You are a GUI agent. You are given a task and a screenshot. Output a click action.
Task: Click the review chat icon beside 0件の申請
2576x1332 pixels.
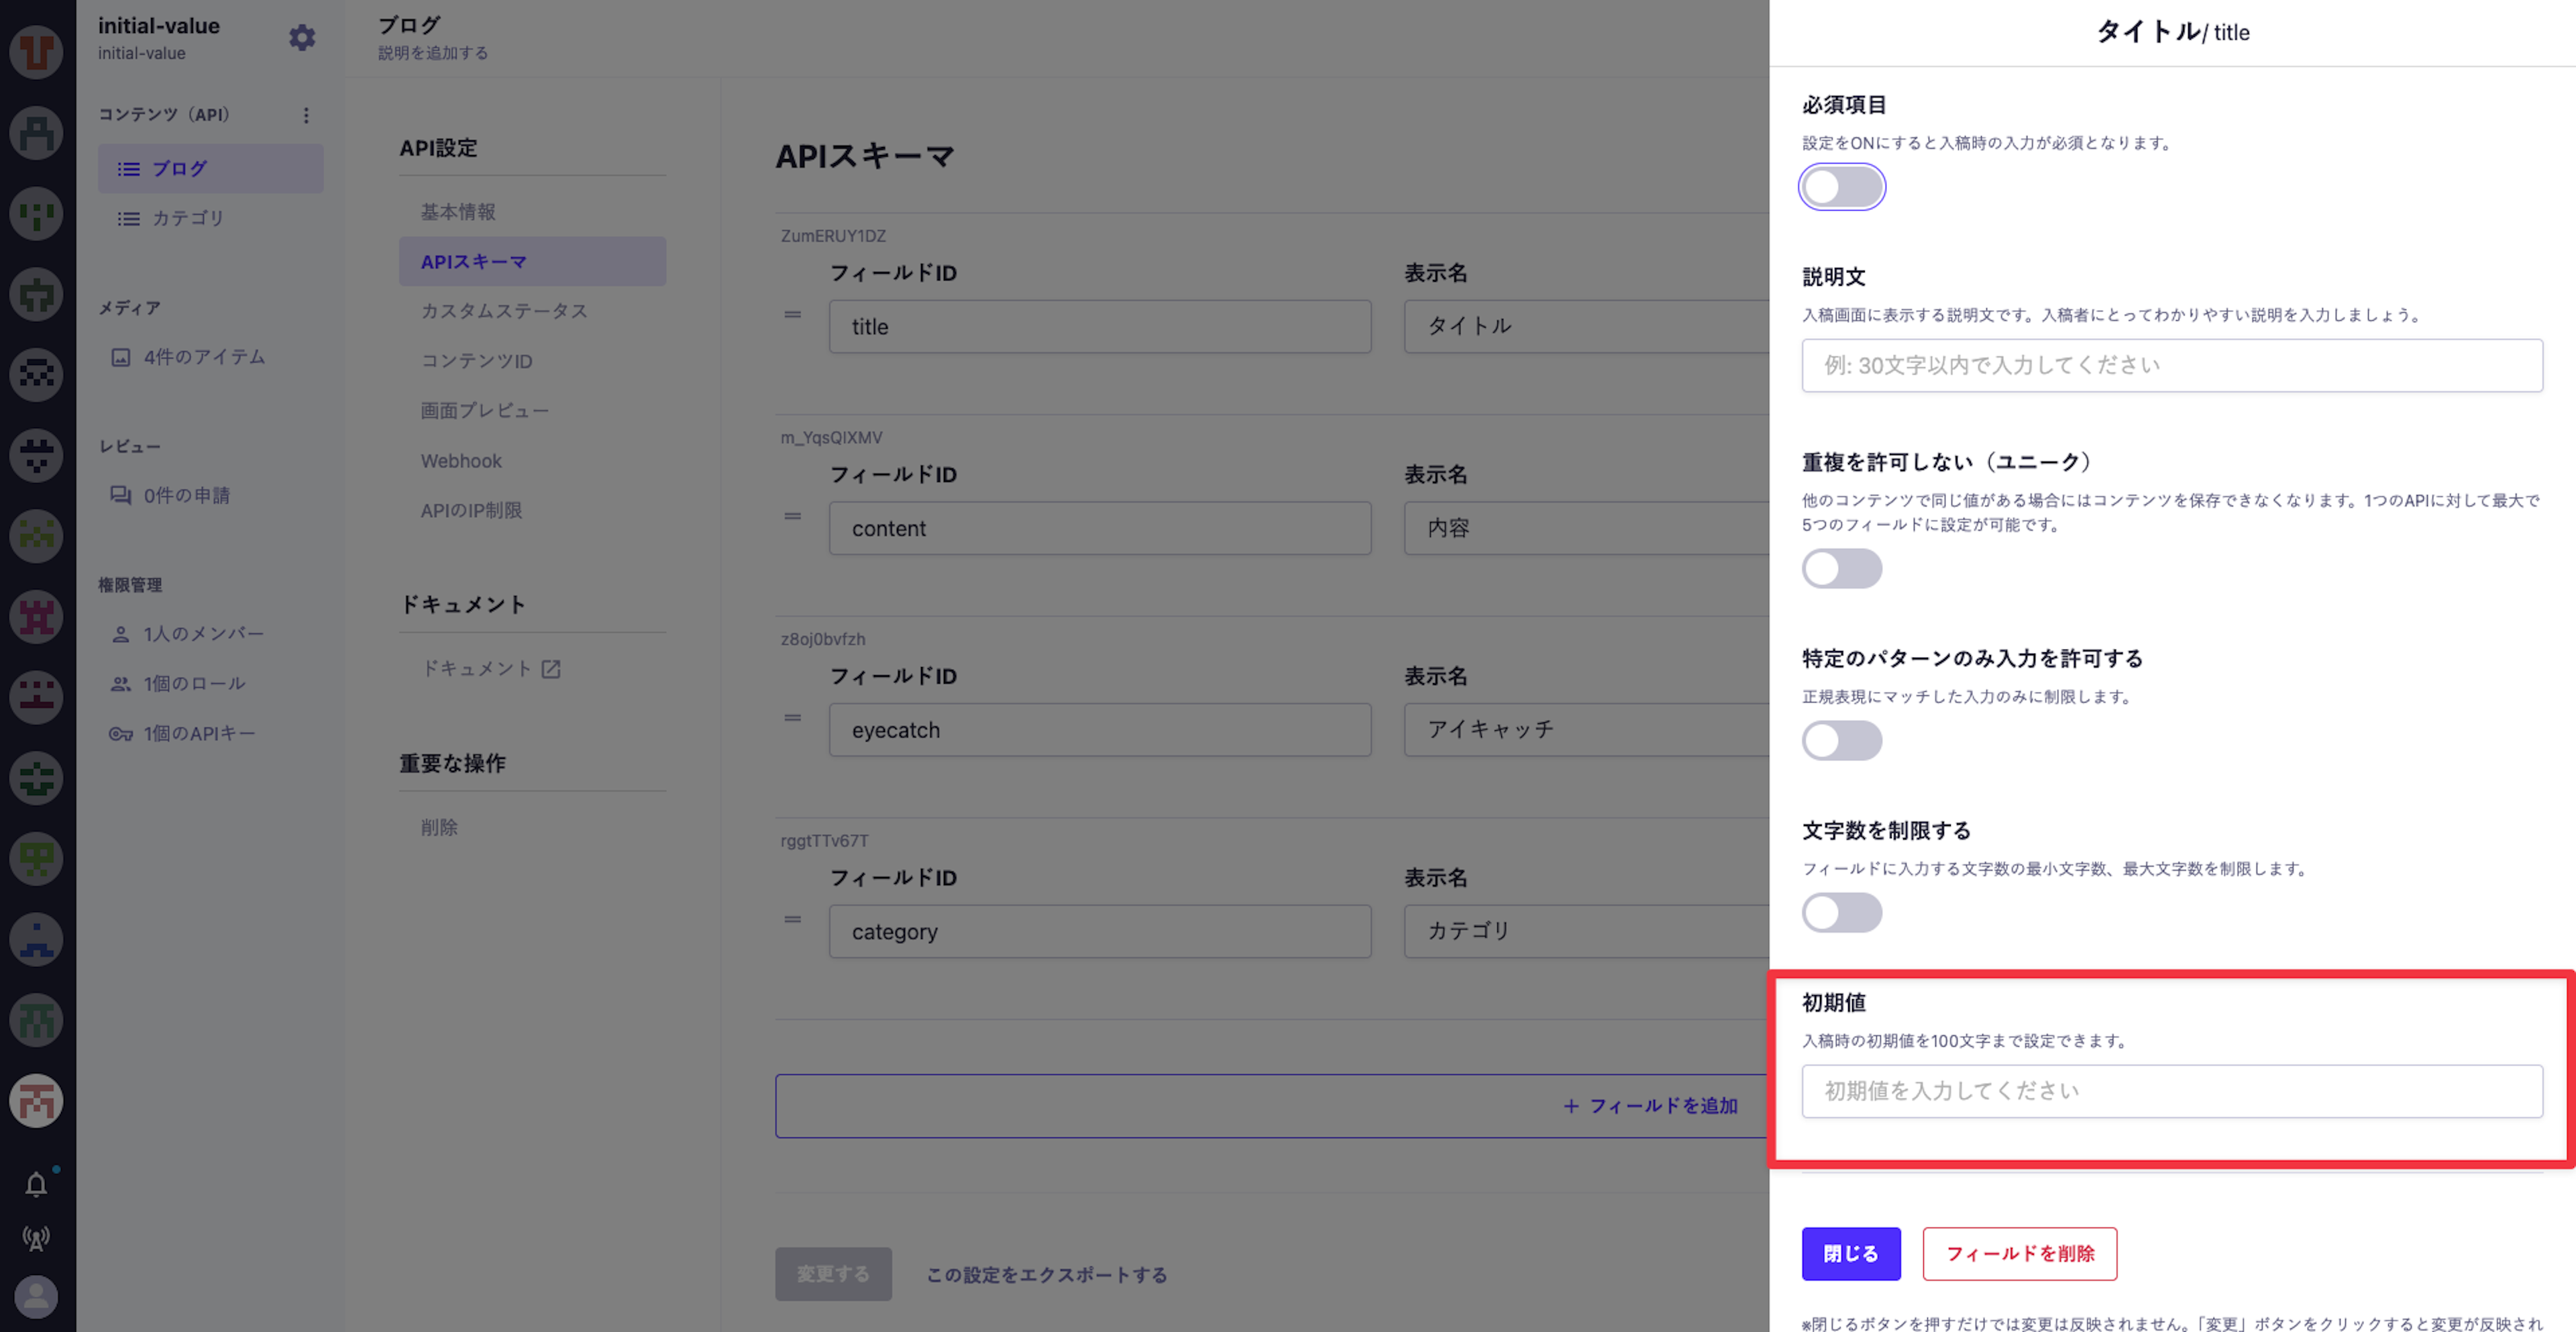point(121,495)
